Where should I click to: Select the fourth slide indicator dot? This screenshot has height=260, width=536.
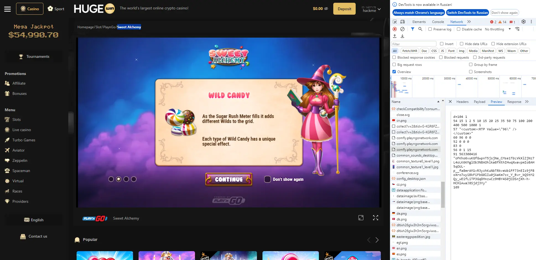click(x=134, y=179)
